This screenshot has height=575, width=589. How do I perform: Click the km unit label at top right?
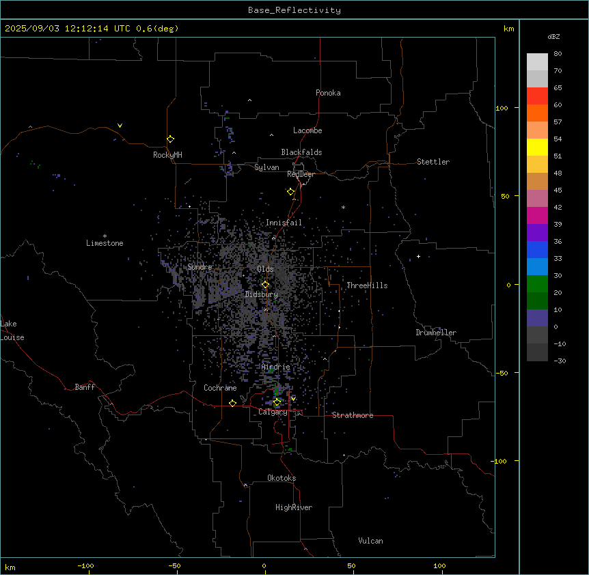509,29
